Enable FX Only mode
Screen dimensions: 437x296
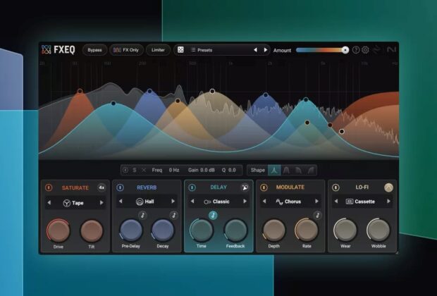(x=126, y=50)
